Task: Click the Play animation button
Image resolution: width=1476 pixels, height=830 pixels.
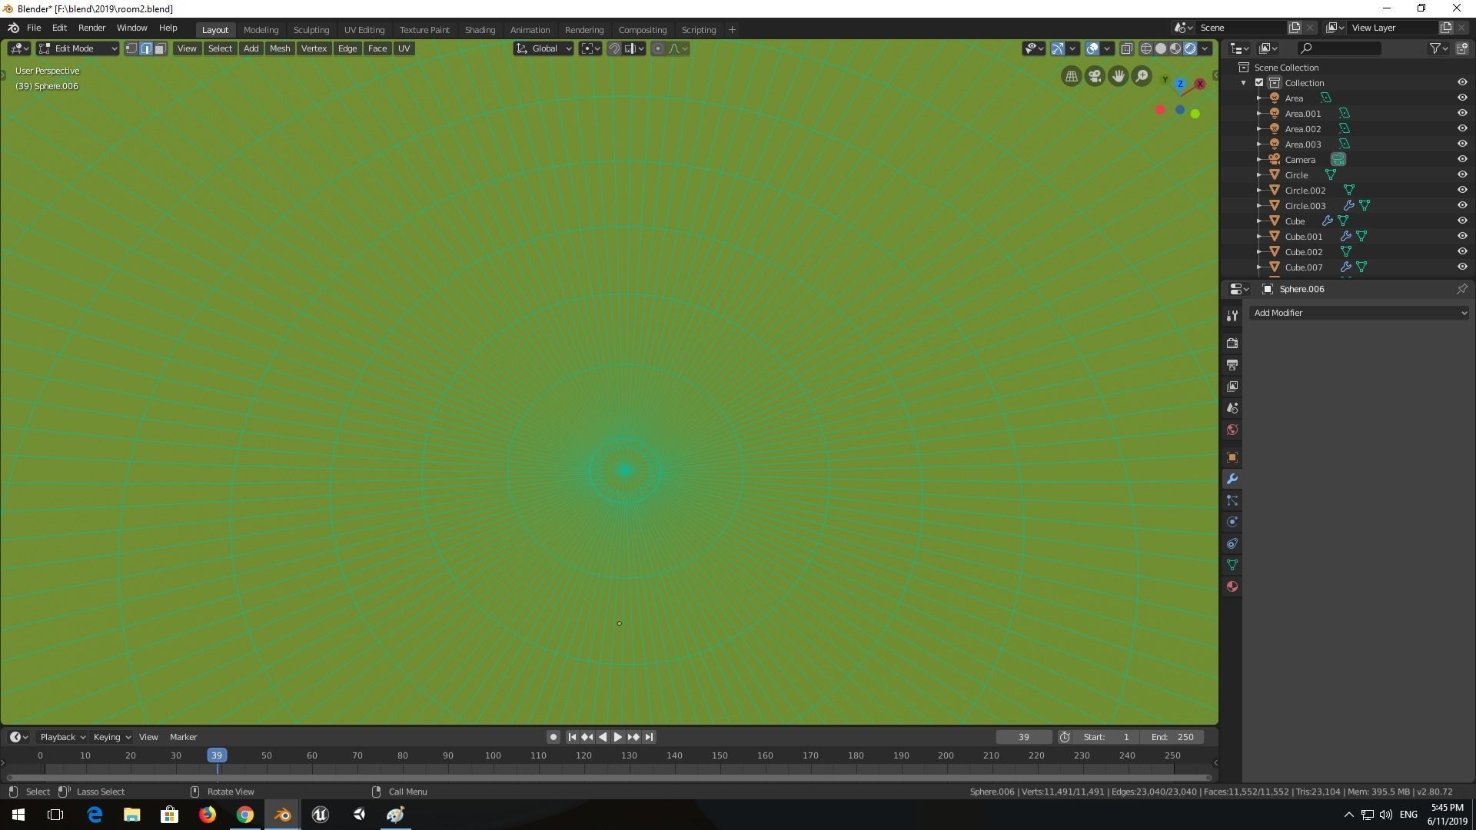Action: tap(617, 737)
